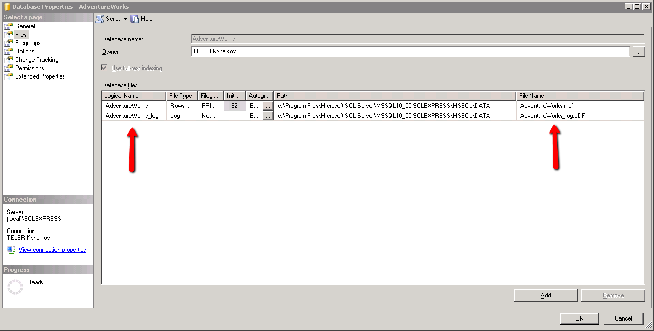Select the Filegroups page

pos(28,43)
